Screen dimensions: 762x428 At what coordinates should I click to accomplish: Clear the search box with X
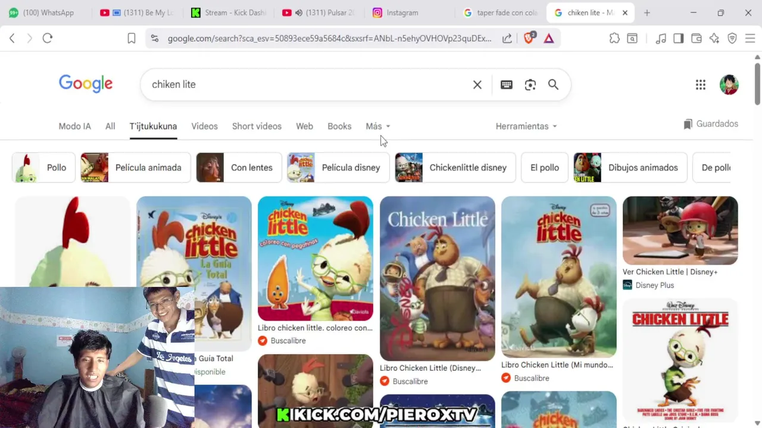477,84
